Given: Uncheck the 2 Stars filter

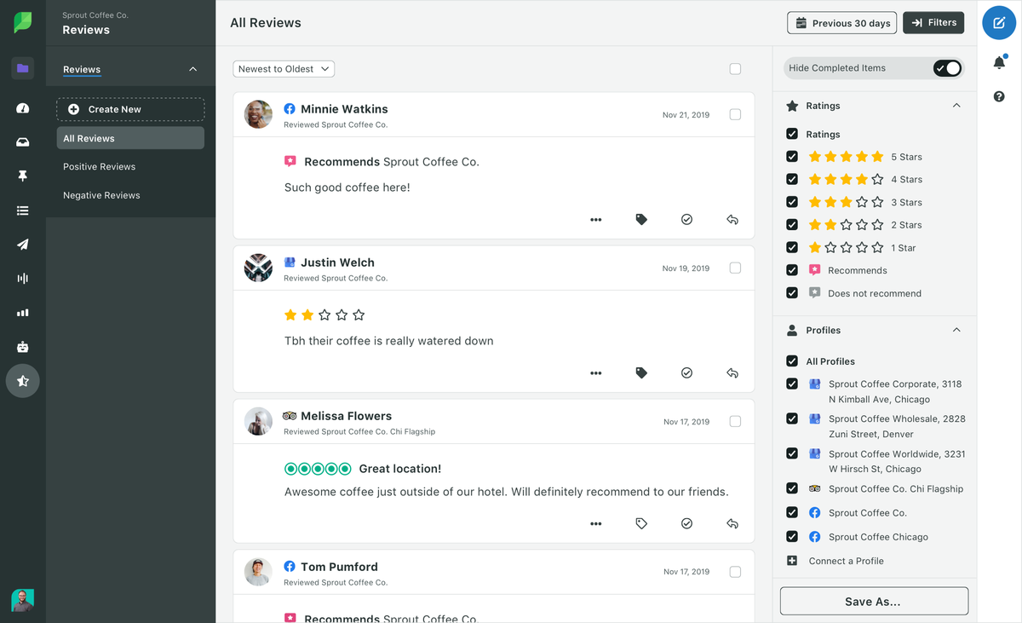Looking at the screenshot, I should pyautogui.click(x=792, y=225).
